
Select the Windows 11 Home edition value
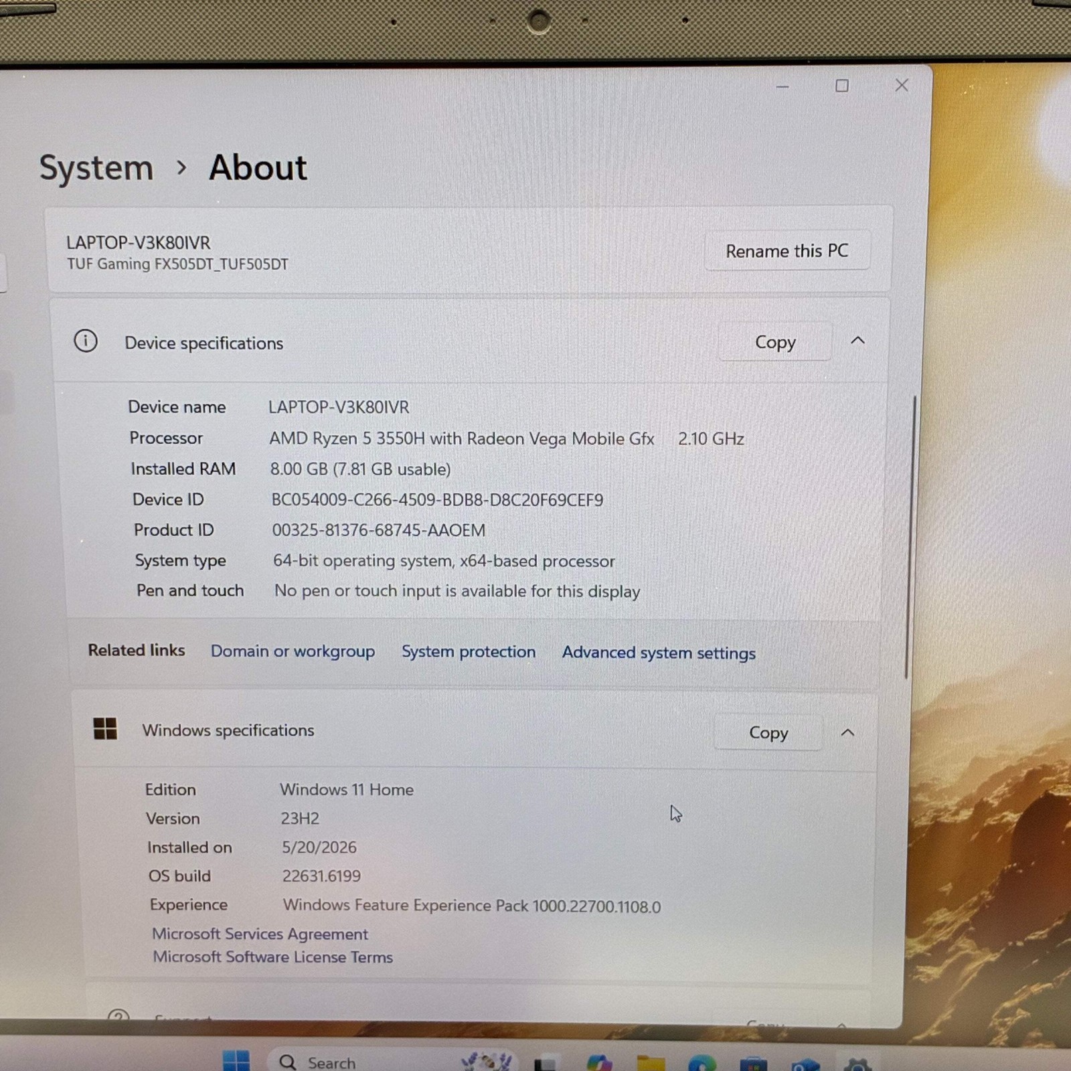pos(347,790)
